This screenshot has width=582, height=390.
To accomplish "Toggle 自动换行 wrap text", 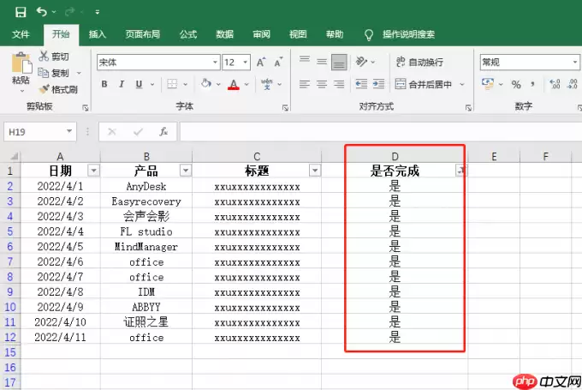I will 419,62.
